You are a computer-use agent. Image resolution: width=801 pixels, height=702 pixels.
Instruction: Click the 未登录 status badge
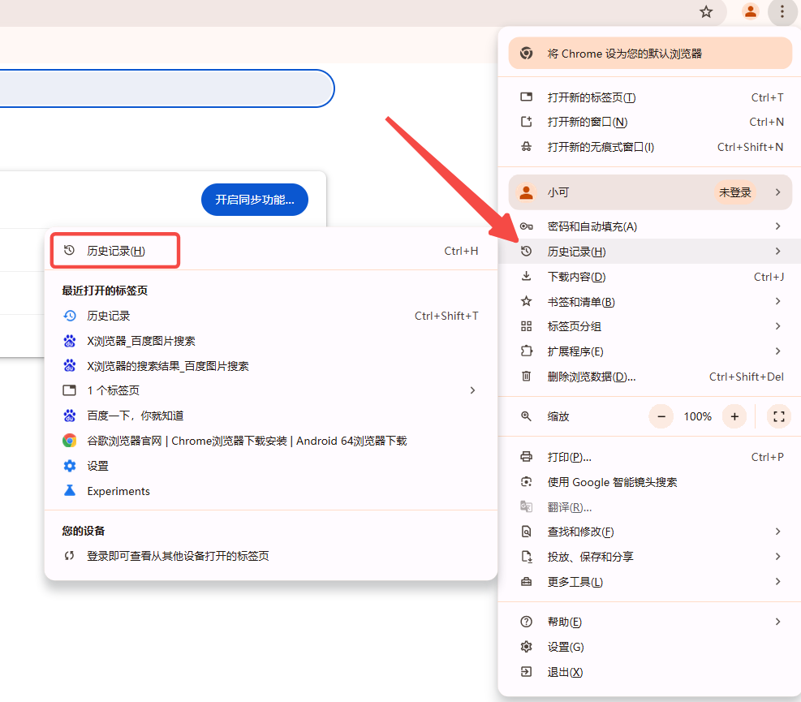734,192
